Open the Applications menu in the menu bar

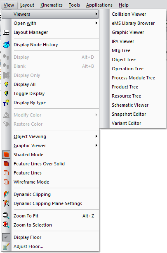coord(99,5)
